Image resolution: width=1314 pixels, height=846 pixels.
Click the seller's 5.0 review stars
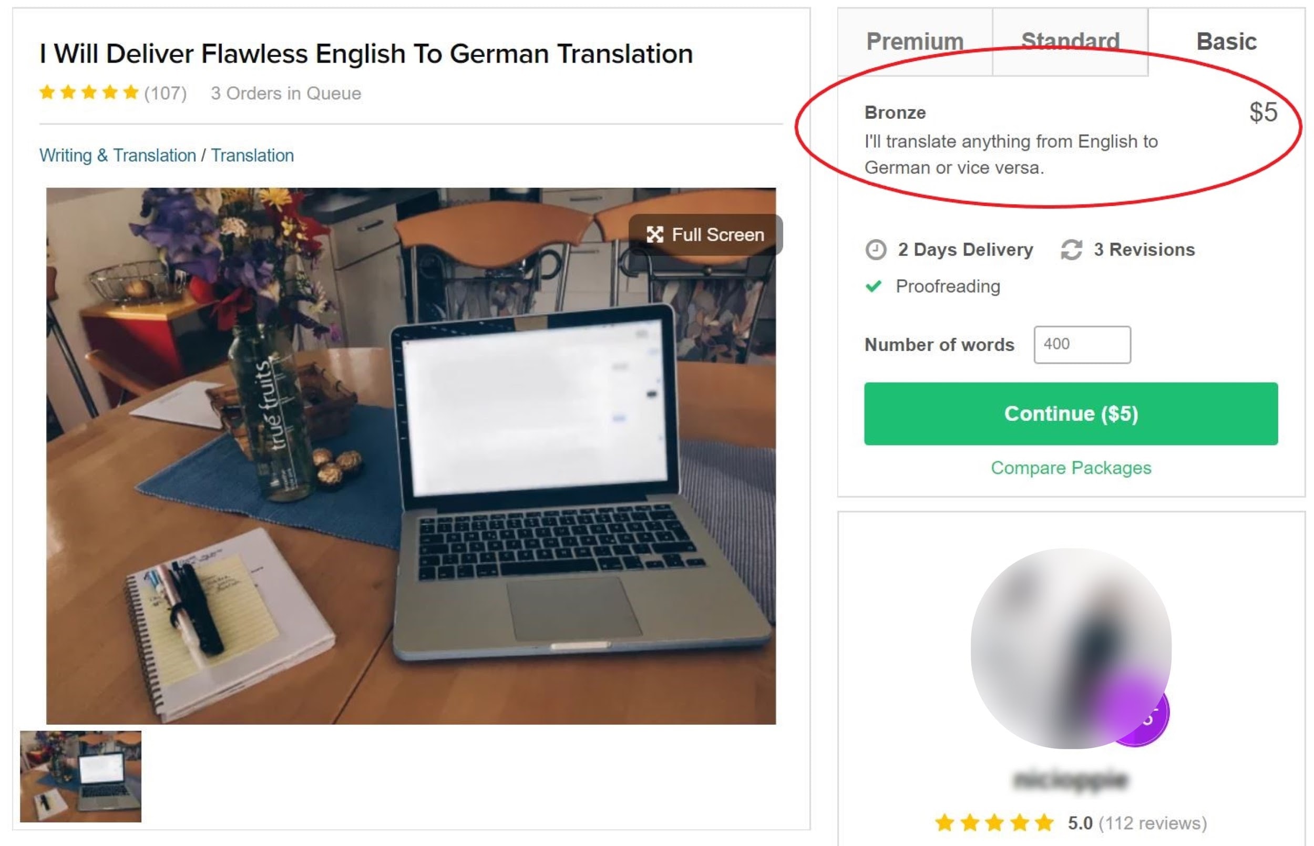point(994,823)
